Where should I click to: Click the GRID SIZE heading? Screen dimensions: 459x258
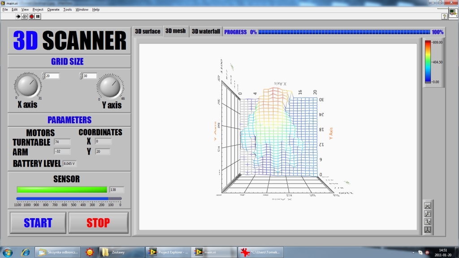(x=67, y=61)
